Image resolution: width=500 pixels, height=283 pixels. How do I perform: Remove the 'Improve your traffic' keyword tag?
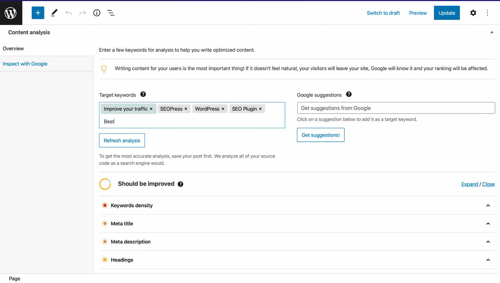click(x=151, y=109)
